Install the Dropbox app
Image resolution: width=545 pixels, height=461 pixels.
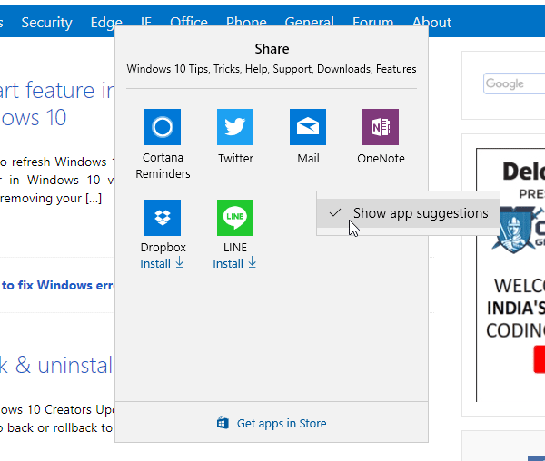point(162,263)
